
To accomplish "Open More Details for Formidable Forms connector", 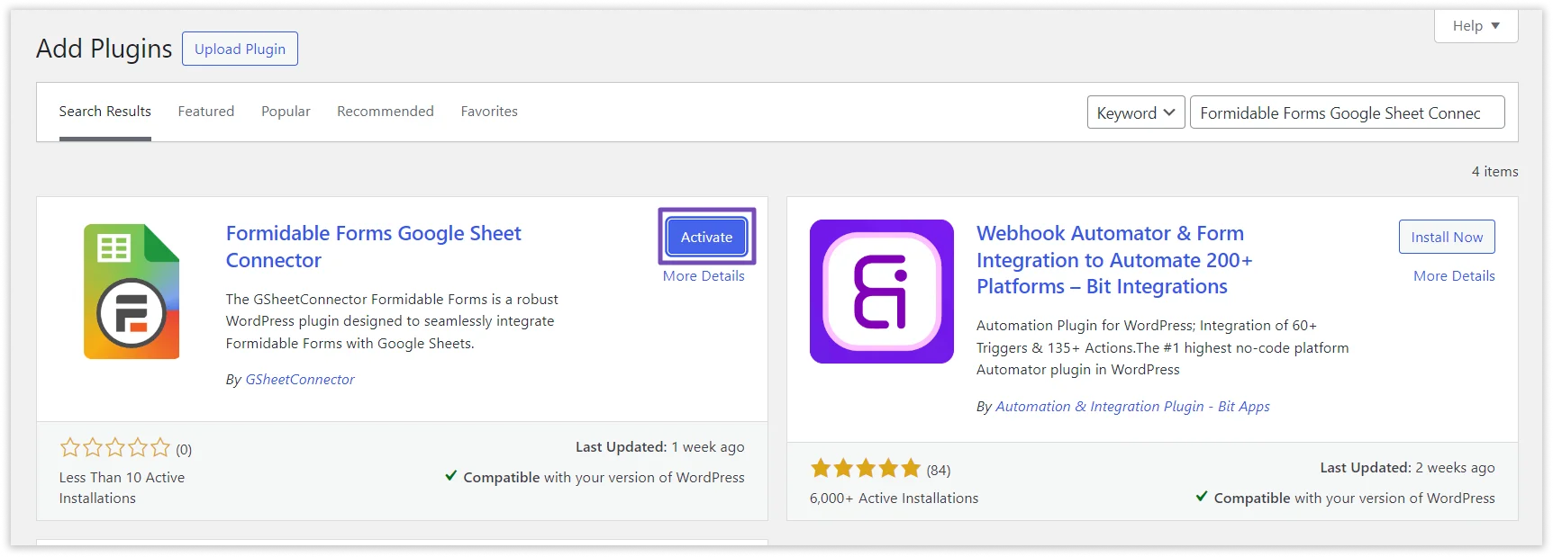I will click(704, 276).
